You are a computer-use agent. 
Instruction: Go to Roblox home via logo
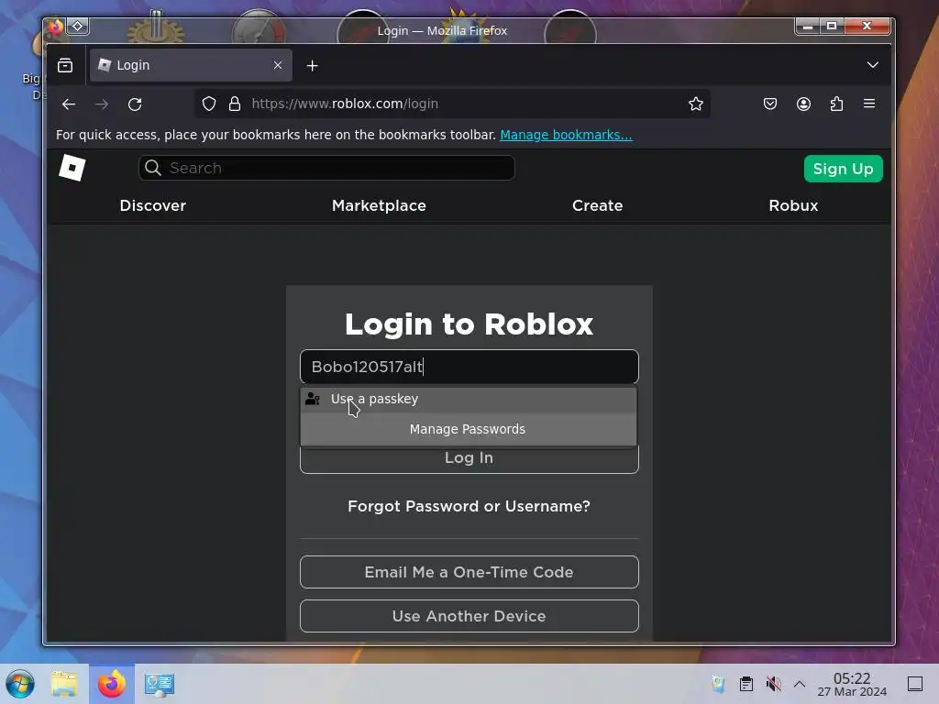click(x=72, y=168)
